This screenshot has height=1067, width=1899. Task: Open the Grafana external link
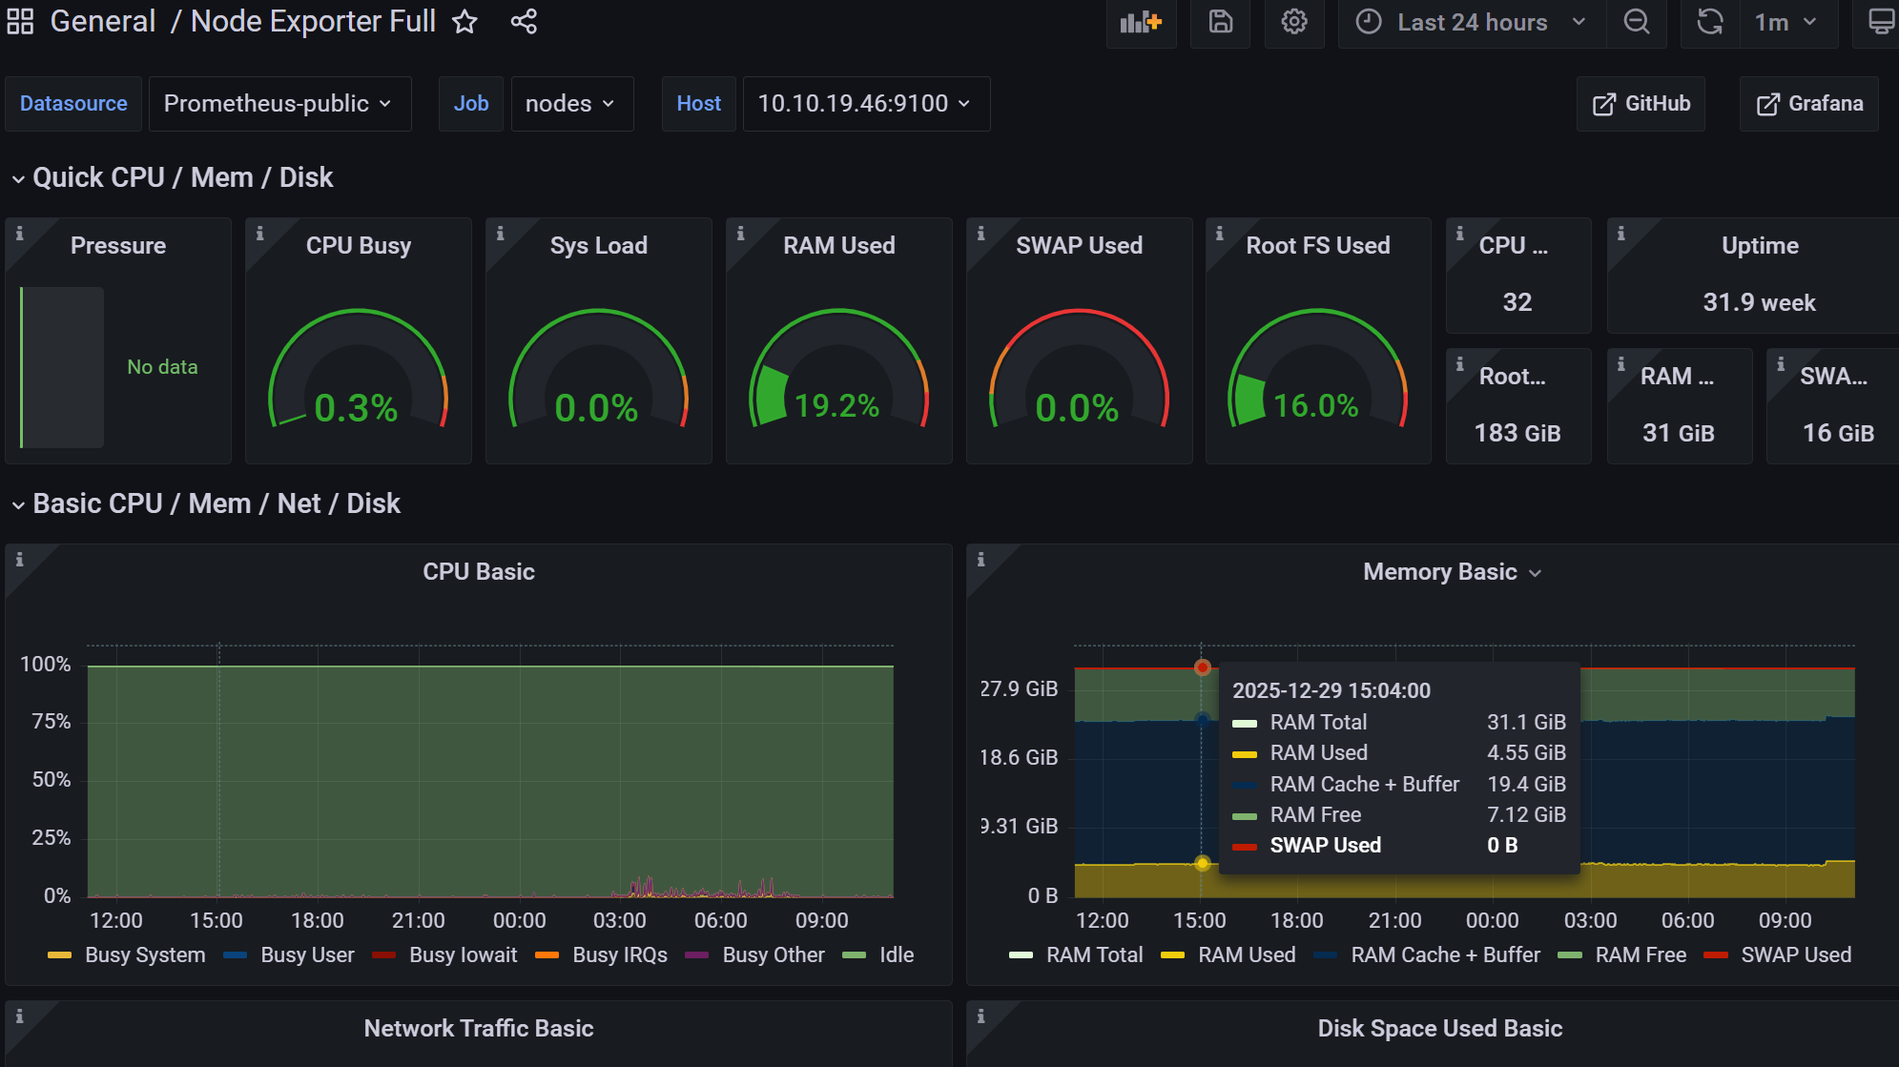1809,104
